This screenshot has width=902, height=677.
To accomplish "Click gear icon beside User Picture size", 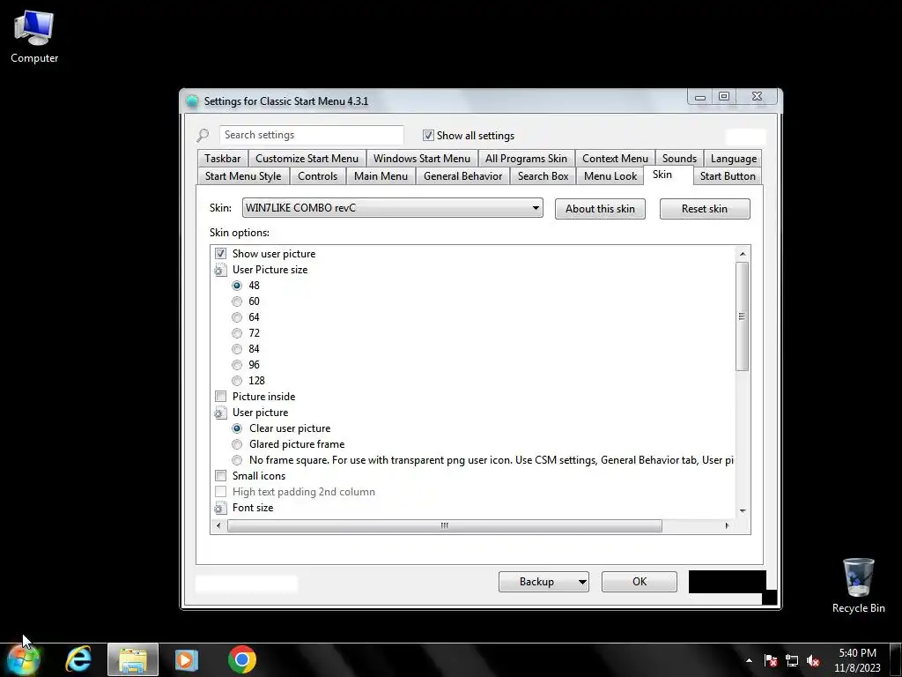I will (x=219, y=270).
